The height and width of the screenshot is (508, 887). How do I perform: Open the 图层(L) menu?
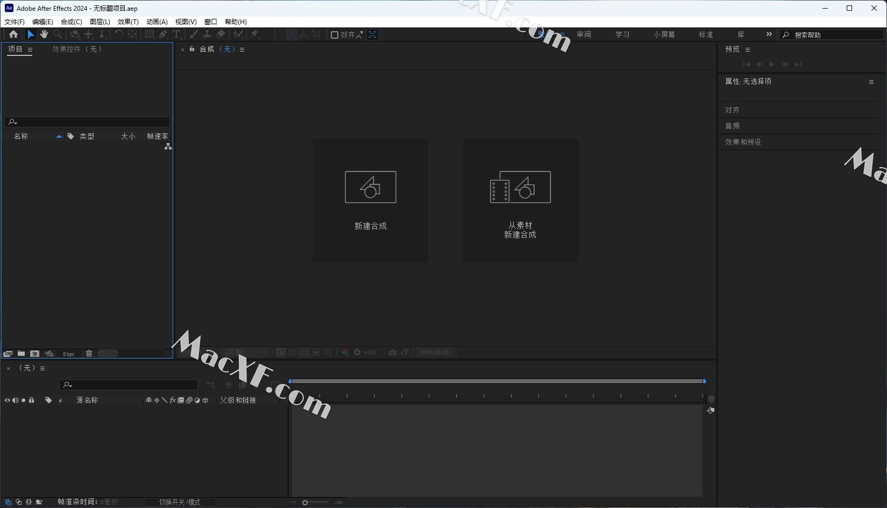[x=100, y=22]
